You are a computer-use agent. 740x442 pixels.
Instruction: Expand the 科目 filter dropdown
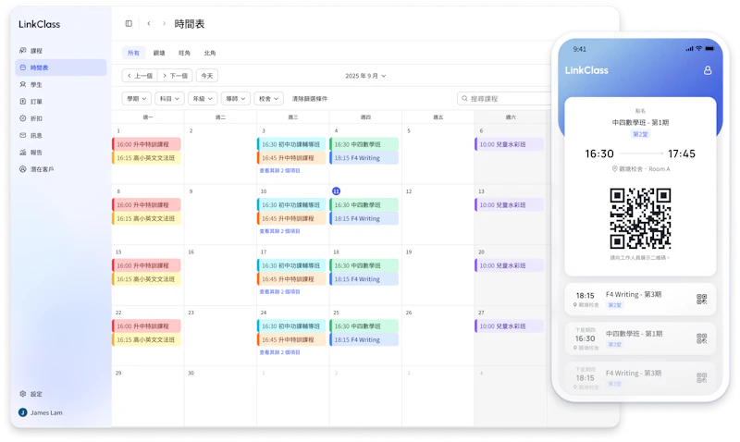[169, 99]
